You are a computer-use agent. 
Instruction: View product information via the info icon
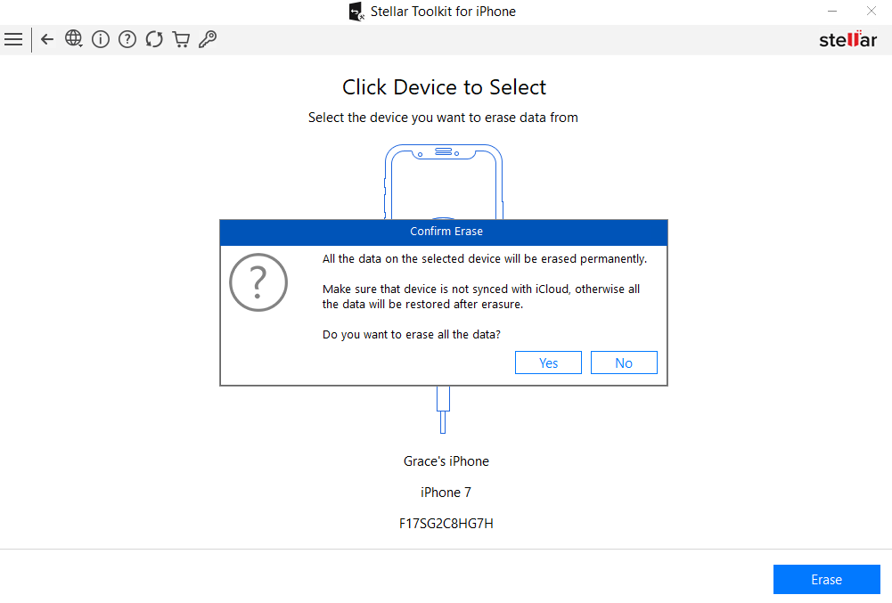tap(100, 39)
